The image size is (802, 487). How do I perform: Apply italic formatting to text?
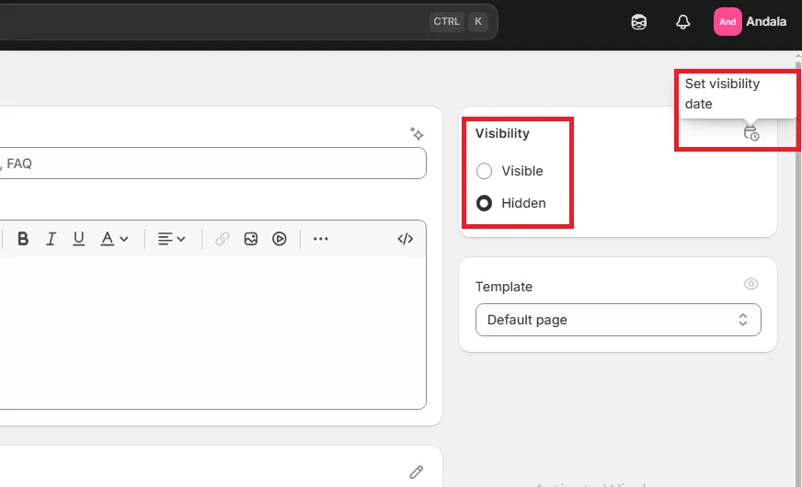click(51, 239)
